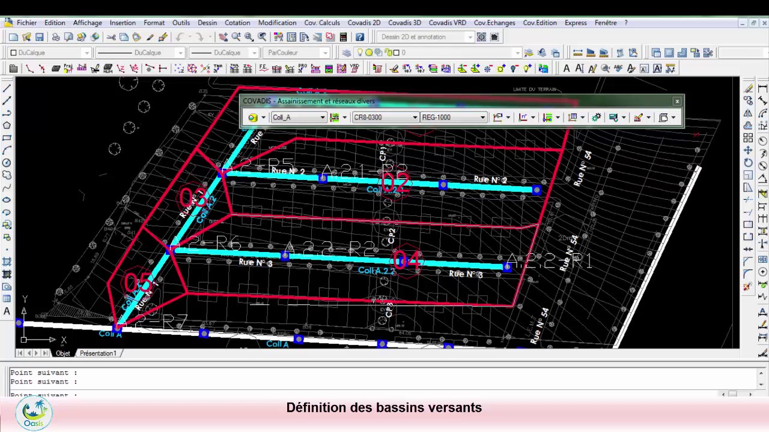Open the Cov.Echanges menu
This screenshot has height=432, width=769.
494,23
